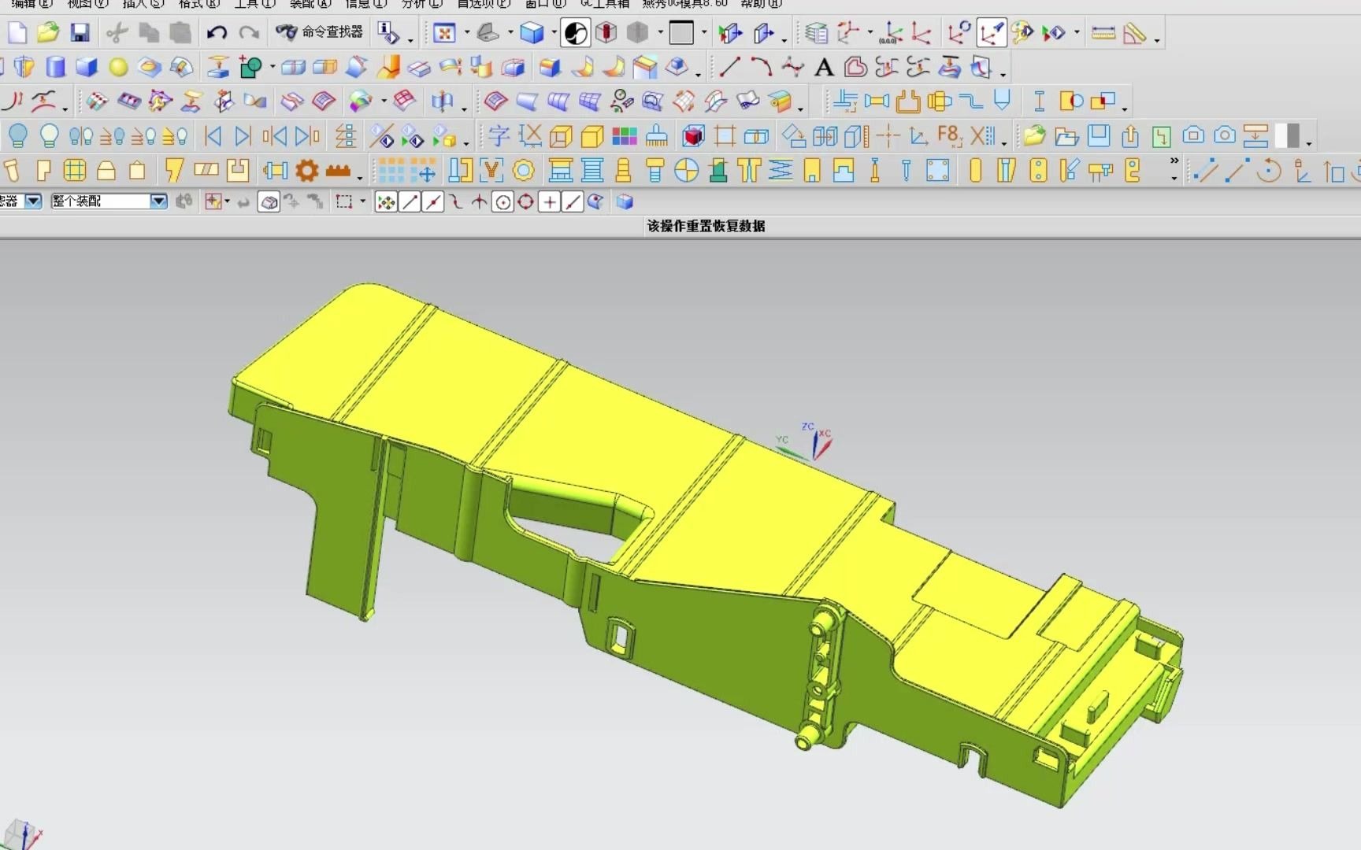The height and width of the screenshot is (850, 1361).
Task: Click the colored grid palette icon
Action: 624,136
